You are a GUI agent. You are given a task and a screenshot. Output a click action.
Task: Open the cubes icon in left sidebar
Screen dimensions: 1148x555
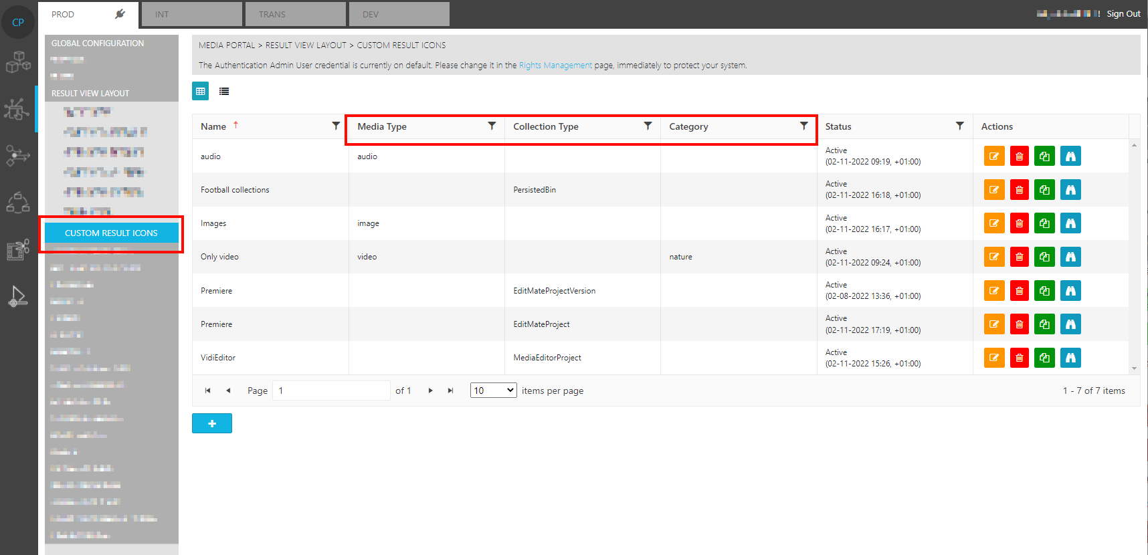pos(18,62)
